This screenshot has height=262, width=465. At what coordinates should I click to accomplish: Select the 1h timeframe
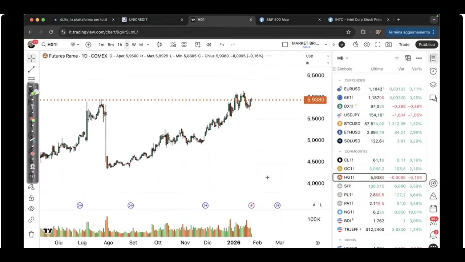click(x=120, y=44)
